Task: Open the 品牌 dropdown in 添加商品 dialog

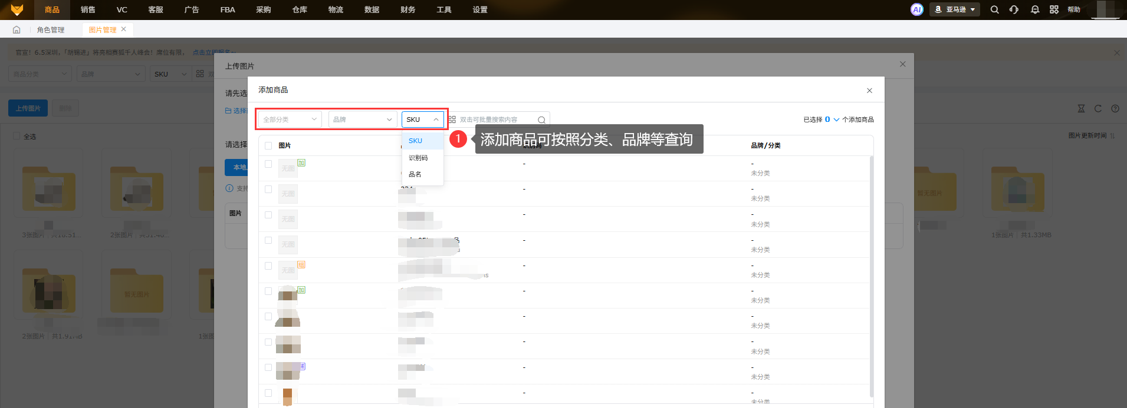Action: (x=363, y=120)
